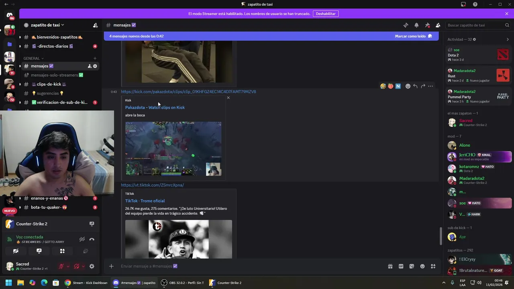Open the Kick clip Dota thumbnail
Image resolution: width=514 pixels, height=289 pixels.
point(173,149)
